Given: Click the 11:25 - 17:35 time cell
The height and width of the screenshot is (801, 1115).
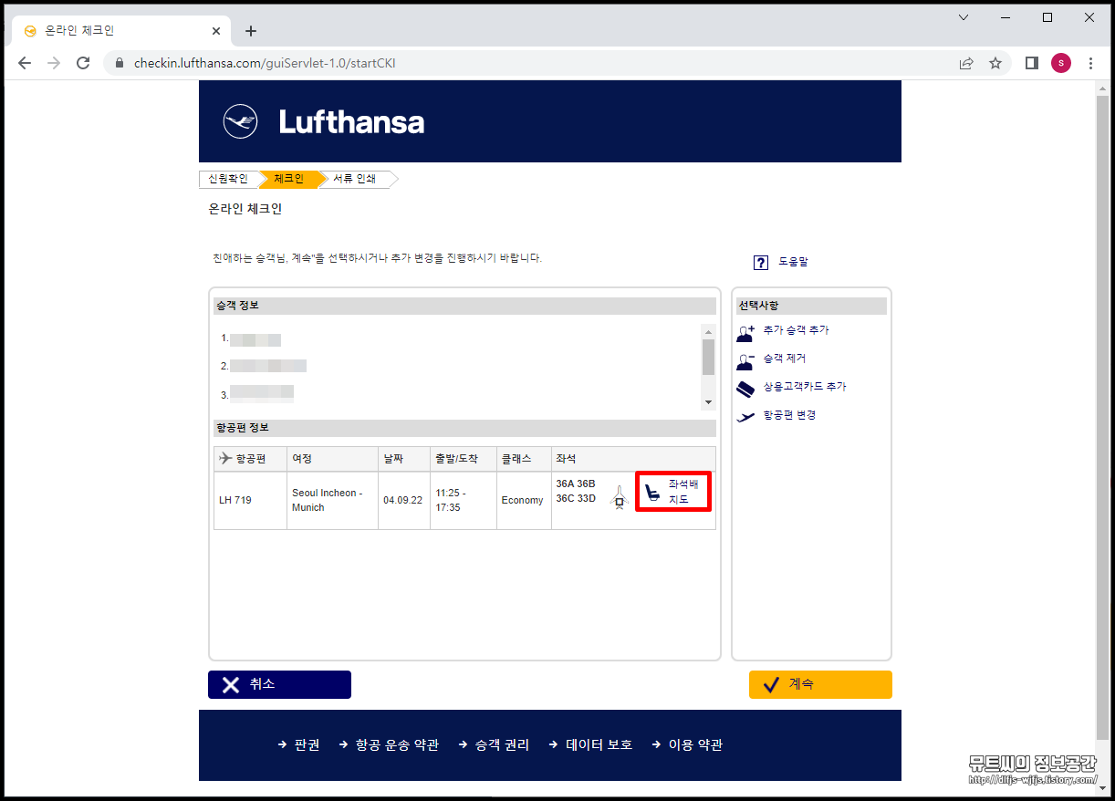Looking at the screenshot, I should point(464,500).
